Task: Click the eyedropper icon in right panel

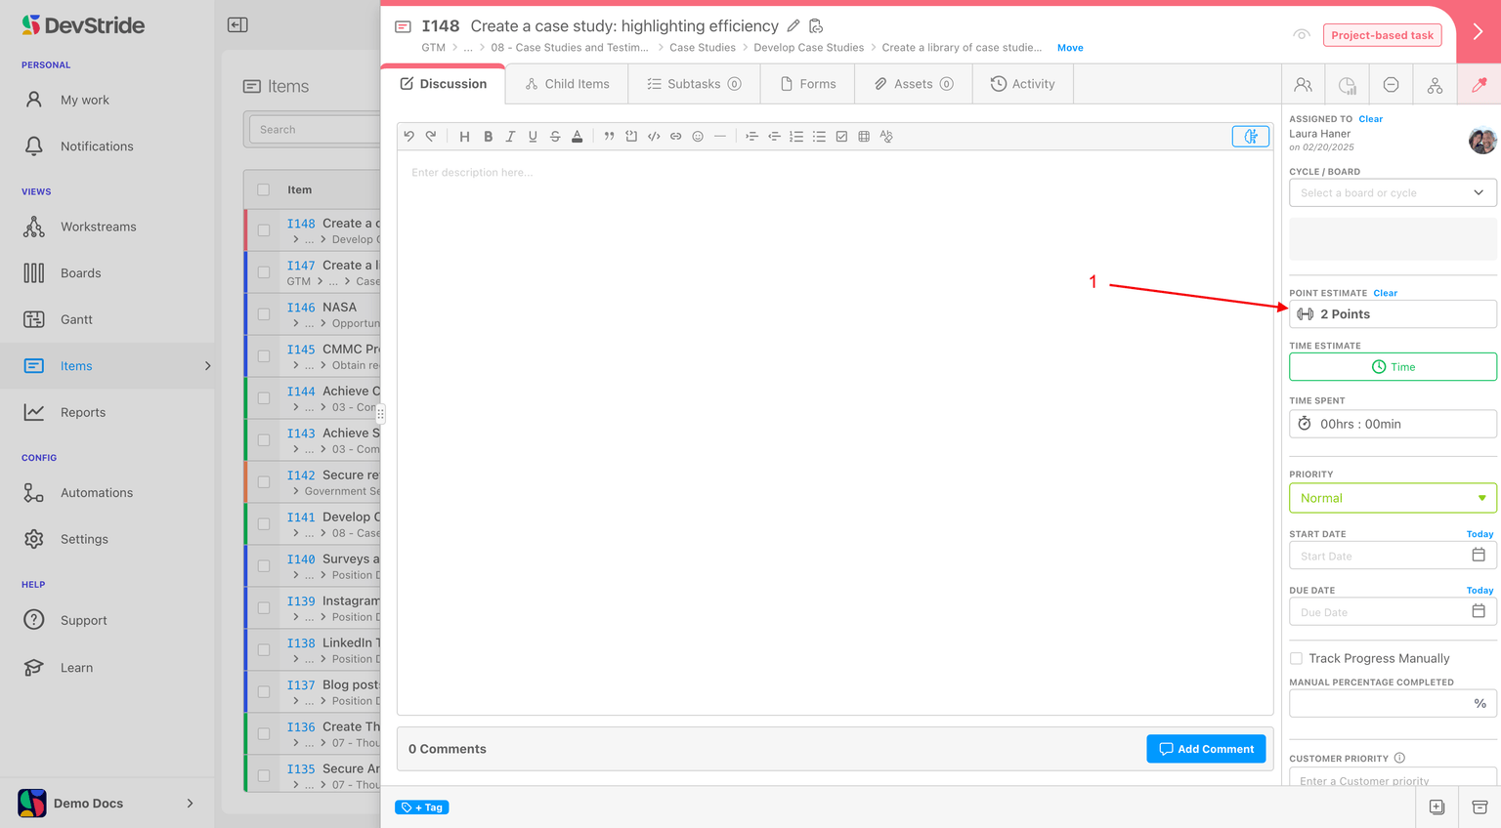Action: pos(1479,85)
